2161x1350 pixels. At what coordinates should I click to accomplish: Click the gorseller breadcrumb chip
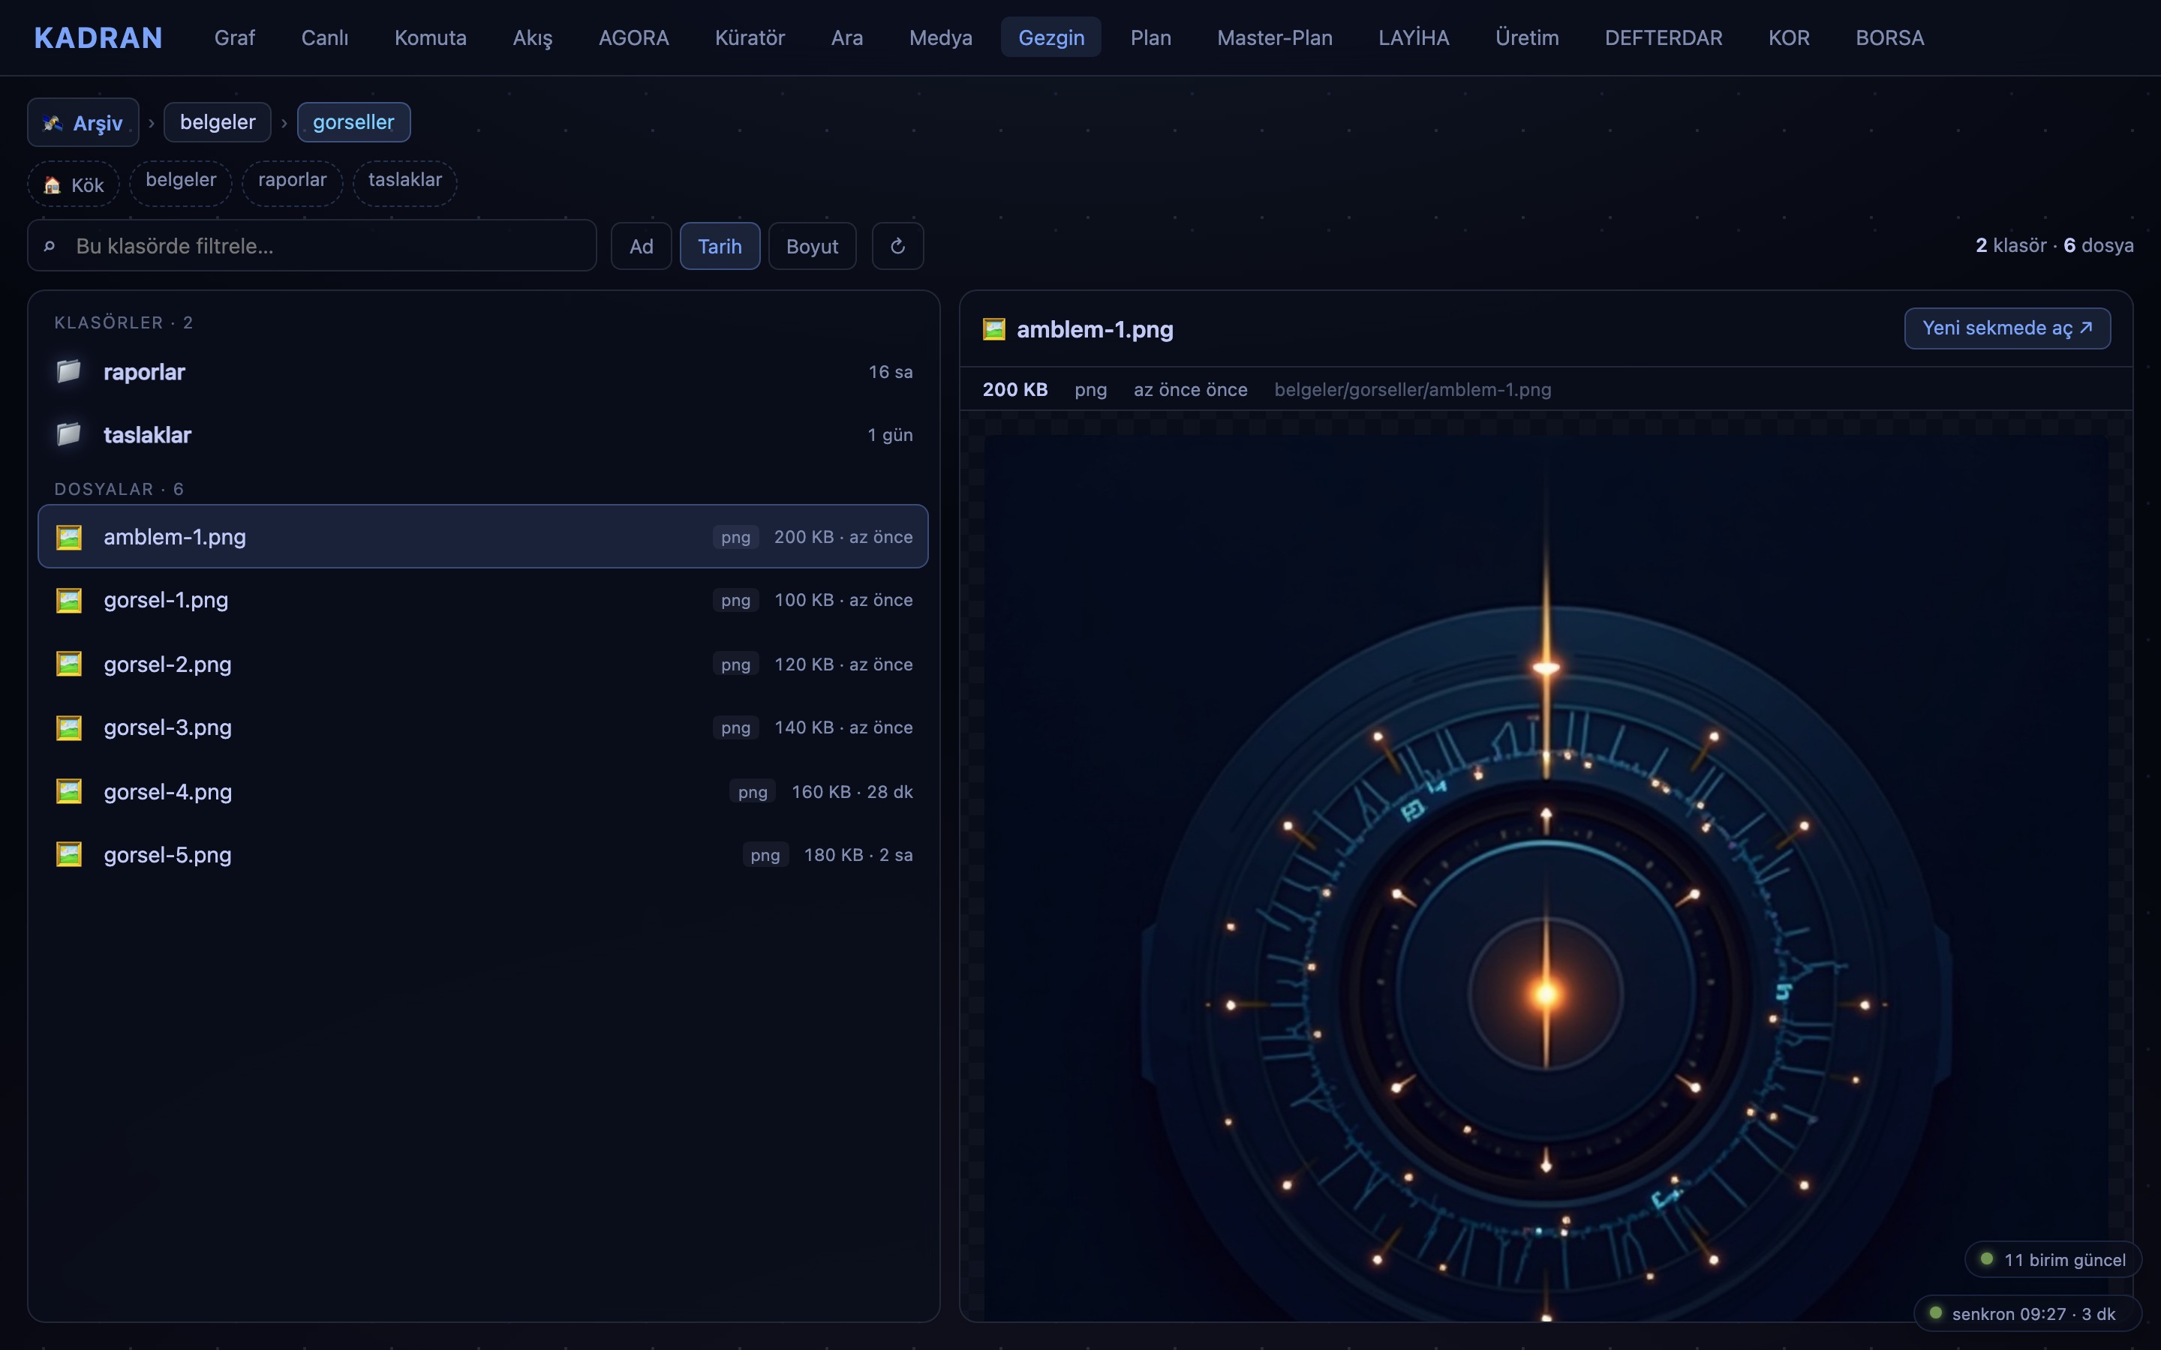click(x=353, y=122)
